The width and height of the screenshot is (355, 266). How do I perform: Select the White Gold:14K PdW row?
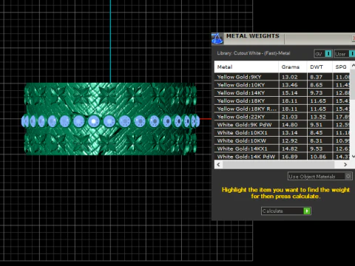[x=282, y=157]
